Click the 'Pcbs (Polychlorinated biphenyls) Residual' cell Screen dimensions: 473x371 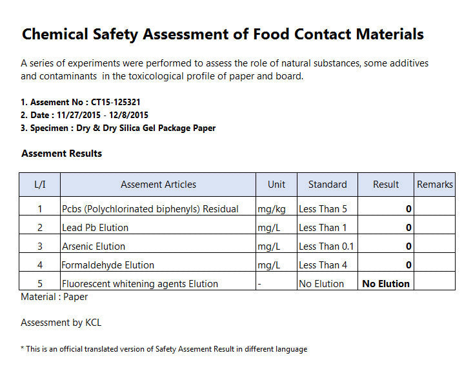pyautogui.click(x=150, y=209)
